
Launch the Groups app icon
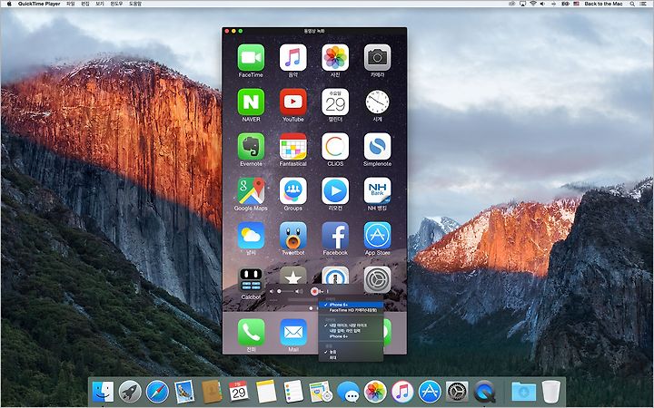292,190
